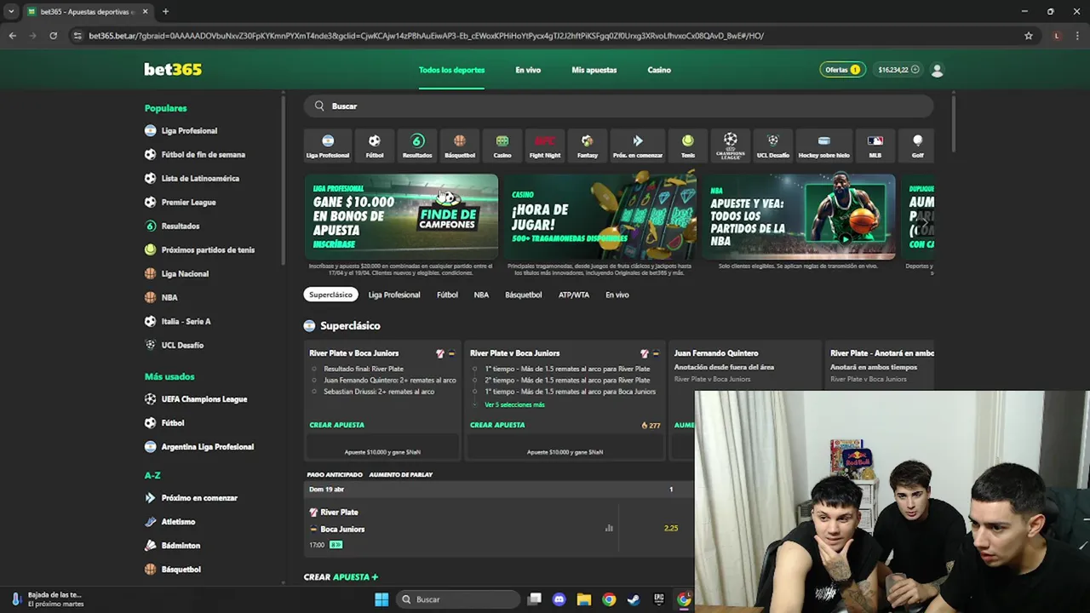
Task: Open Próximos partidos de tenis
Action: click(208, 249)
